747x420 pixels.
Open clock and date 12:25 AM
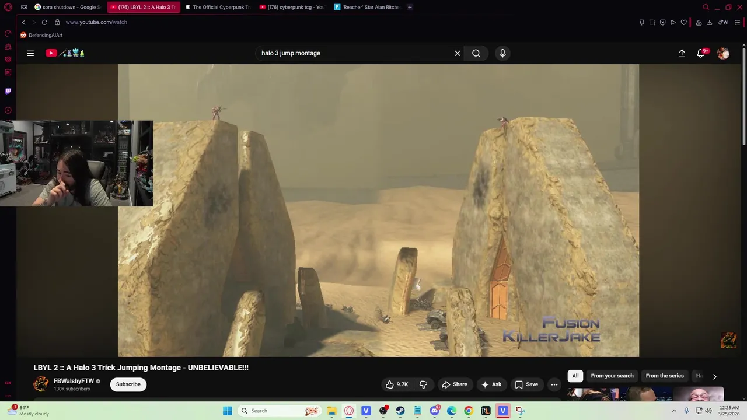point(729,411)
